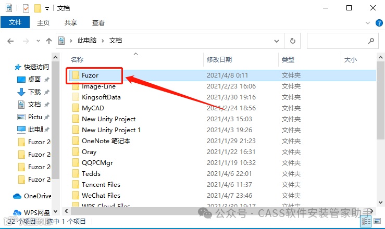Click the Forward navigation arrow
Screen dimensions: 385x229
coord(26,41)
